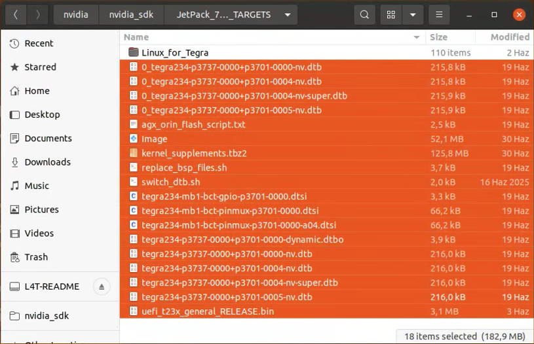Switch to grid view icon
The height and width of the screenshot is (344, 534).
(391, 14)
